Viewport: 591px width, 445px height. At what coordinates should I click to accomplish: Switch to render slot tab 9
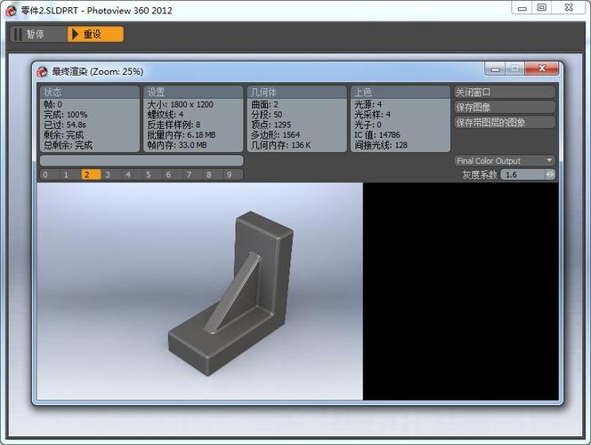pyautogui.click(x=229, y=175)
